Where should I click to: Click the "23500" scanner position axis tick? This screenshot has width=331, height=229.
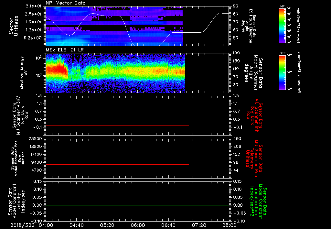coord(35,138)
